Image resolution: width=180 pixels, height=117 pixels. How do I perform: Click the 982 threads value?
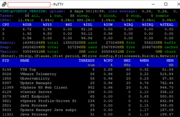(x=91, y=88)
